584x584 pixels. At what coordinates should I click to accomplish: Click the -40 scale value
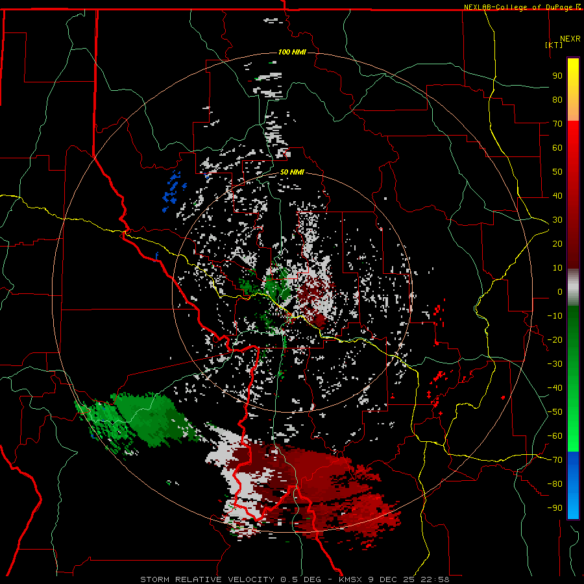click(x=555, y=388)
